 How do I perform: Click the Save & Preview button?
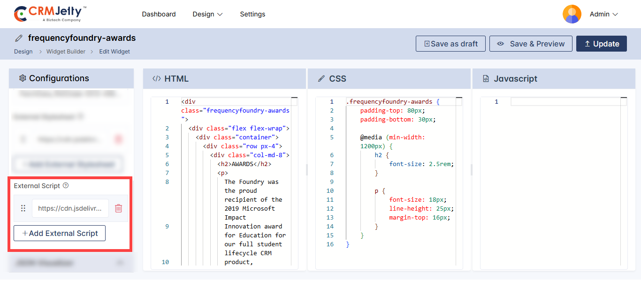pyautogui.click(x=530, y=44)
